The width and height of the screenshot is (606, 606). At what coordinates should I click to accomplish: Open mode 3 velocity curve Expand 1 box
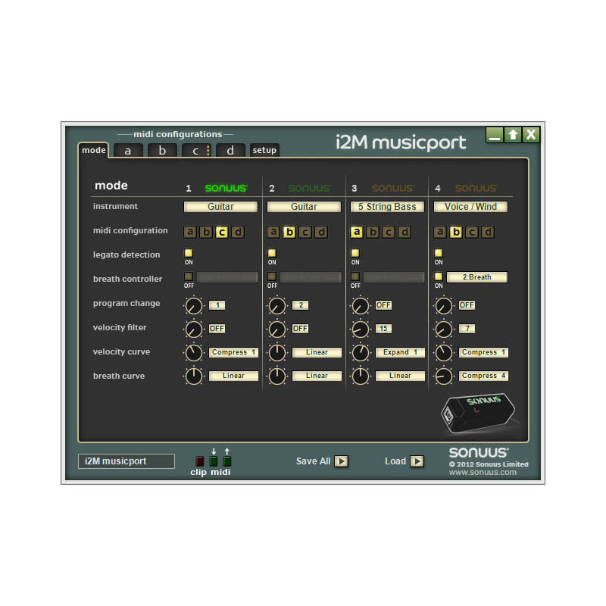tap(400, 352)
